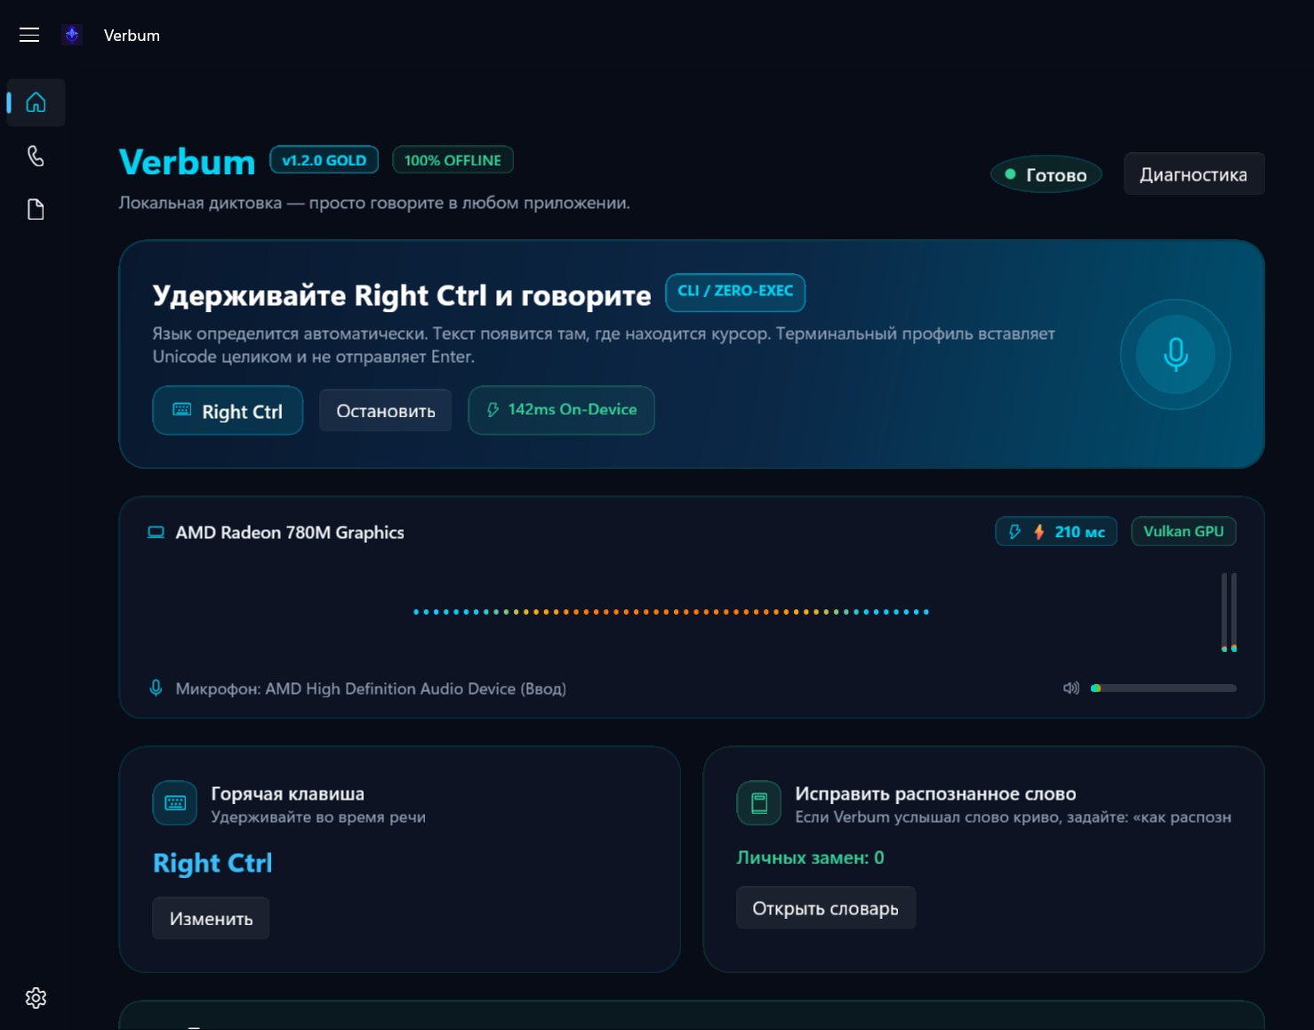Click the Удерживайте Right Ctrl и говорите heading

(x=402, y=295)
